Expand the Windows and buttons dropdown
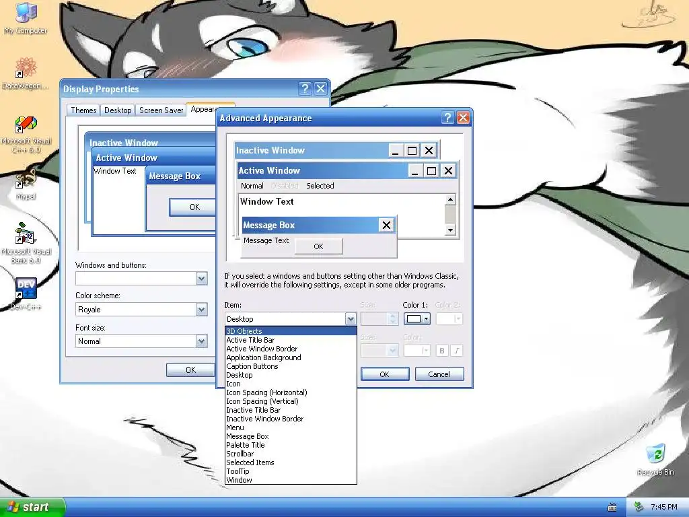Screen dimensions: 689x517 (x=201, y=278)
